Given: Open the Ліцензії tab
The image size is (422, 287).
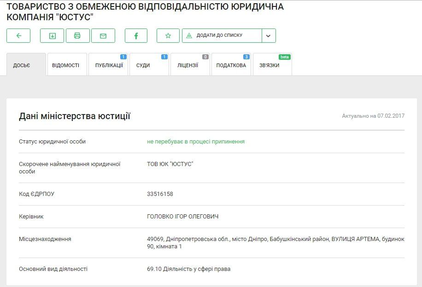Looking at the screenshot, I should coord(189,65).
